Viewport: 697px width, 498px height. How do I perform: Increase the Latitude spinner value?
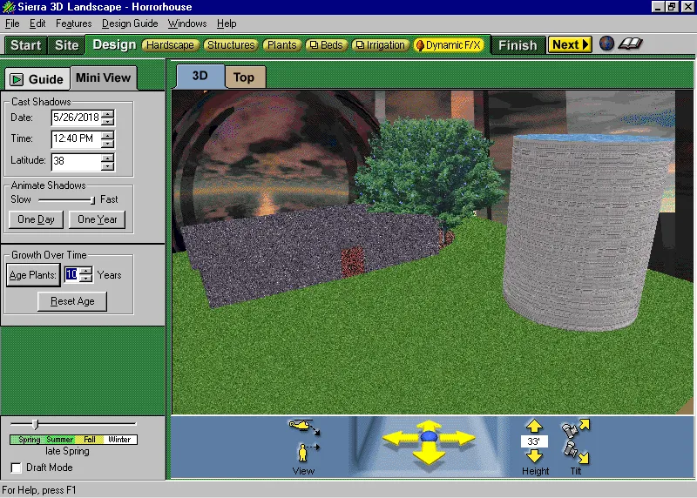coord(107,157)
